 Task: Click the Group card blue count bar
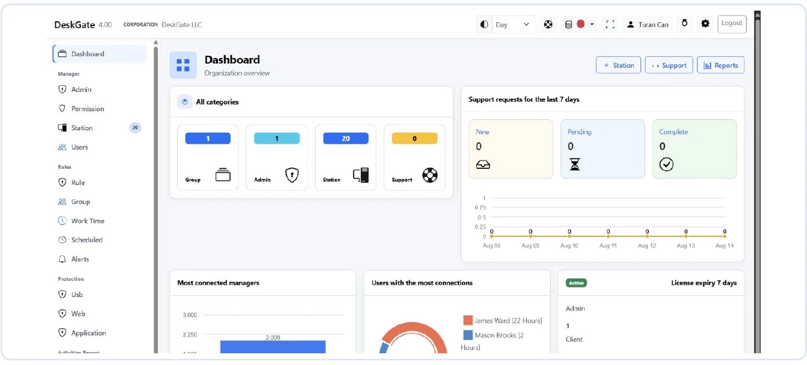(208, 139)
